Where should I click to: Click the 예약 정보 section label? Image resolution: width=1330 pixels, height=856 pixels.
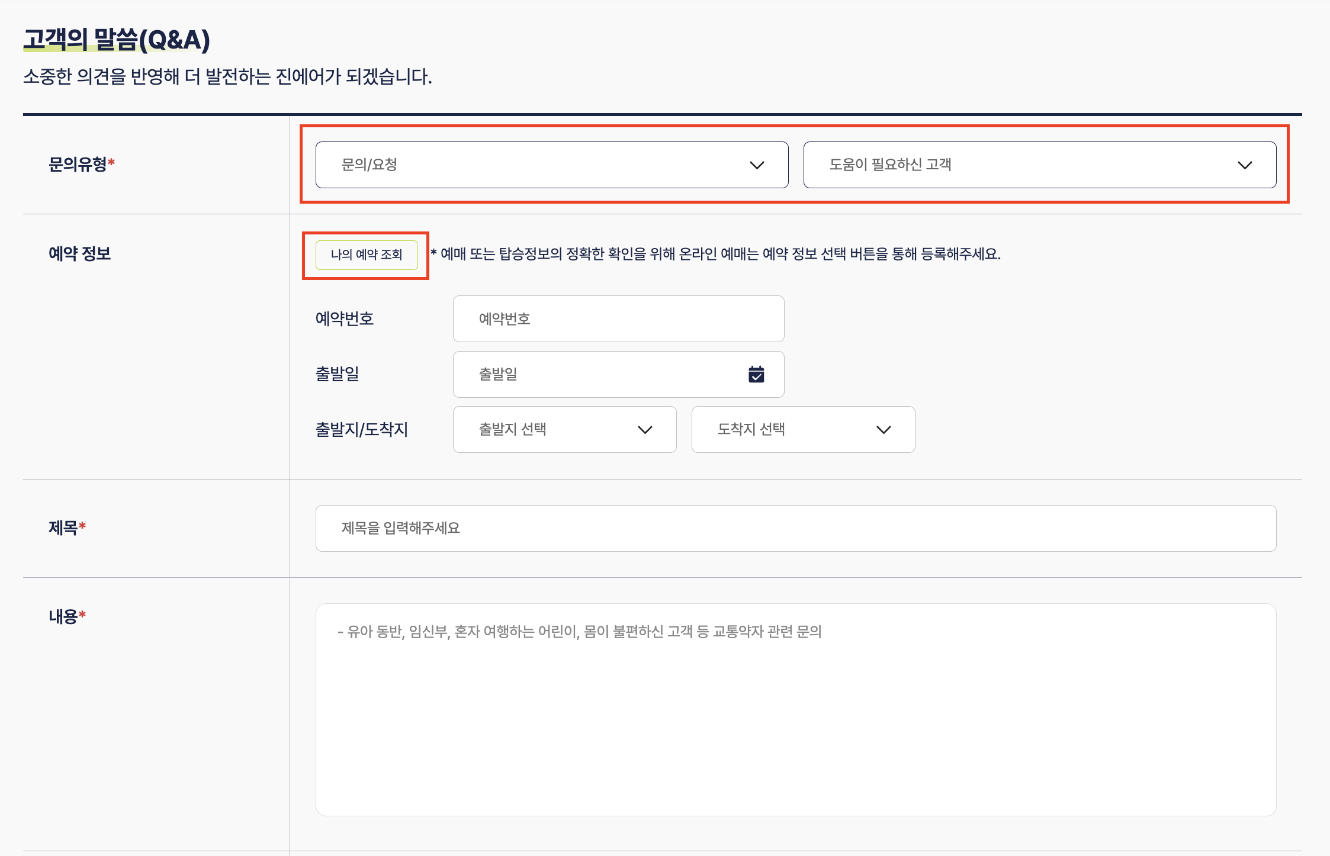(x=79, y=253)
